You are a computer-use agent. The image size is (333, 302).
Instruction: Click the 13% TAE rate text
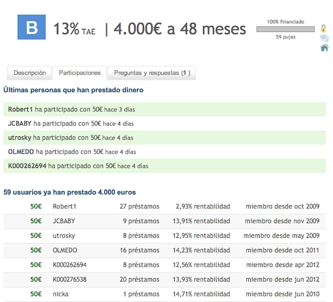(x=74, y=29)
